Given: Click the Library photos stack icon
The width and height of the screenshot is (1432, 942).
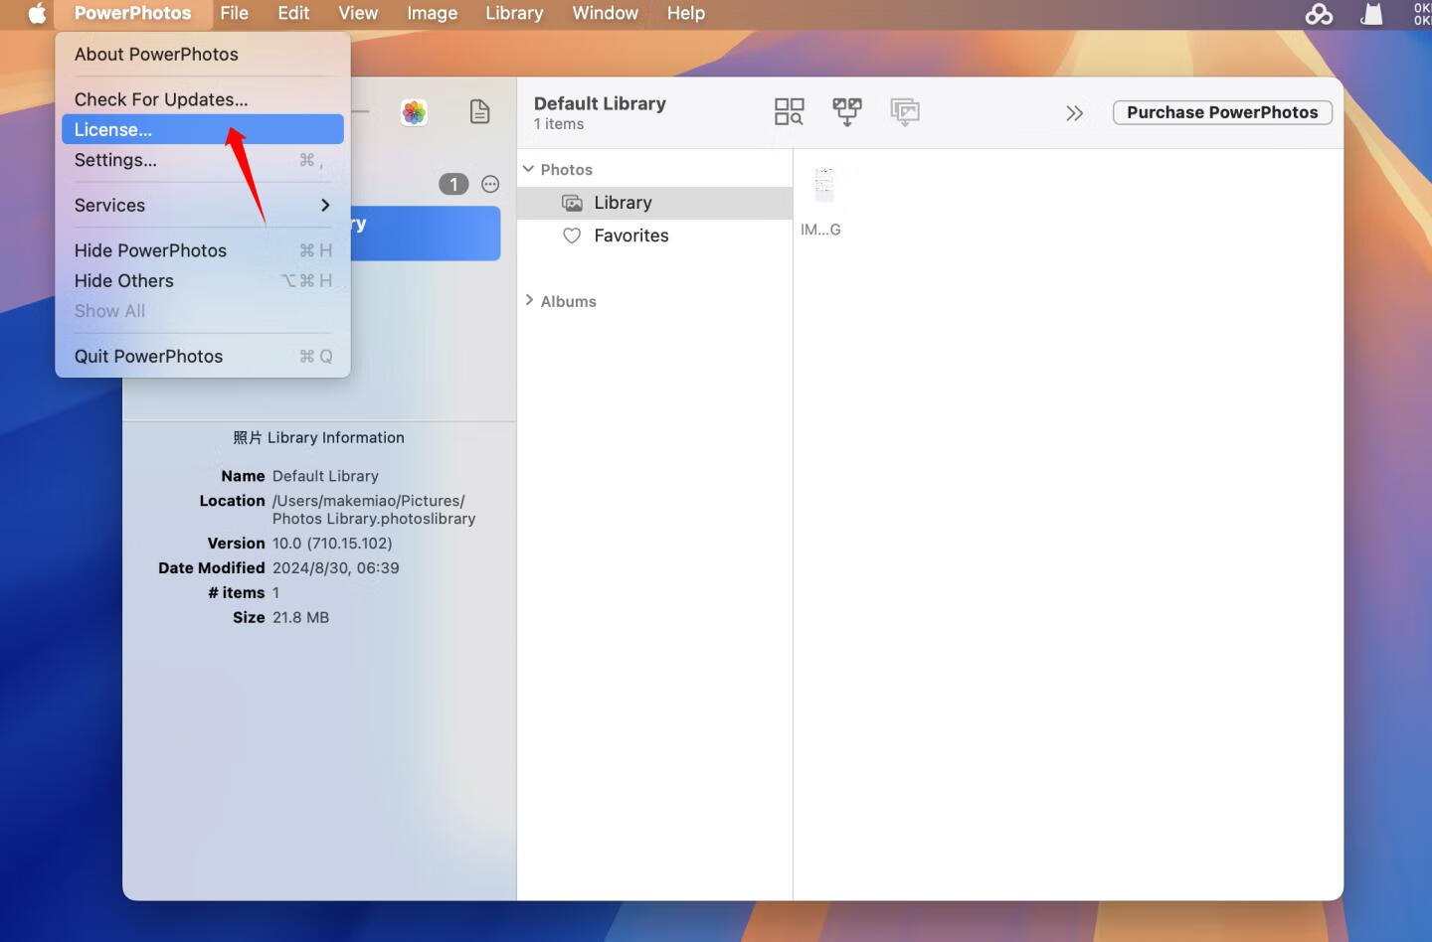Looking at the screenshot, I should pyautogui.click(x=572, y=203).
